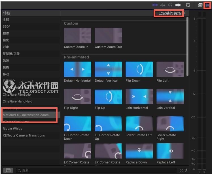212x174 pixels.
Task: Click the 50 项 item count
Action: (183, 170)
